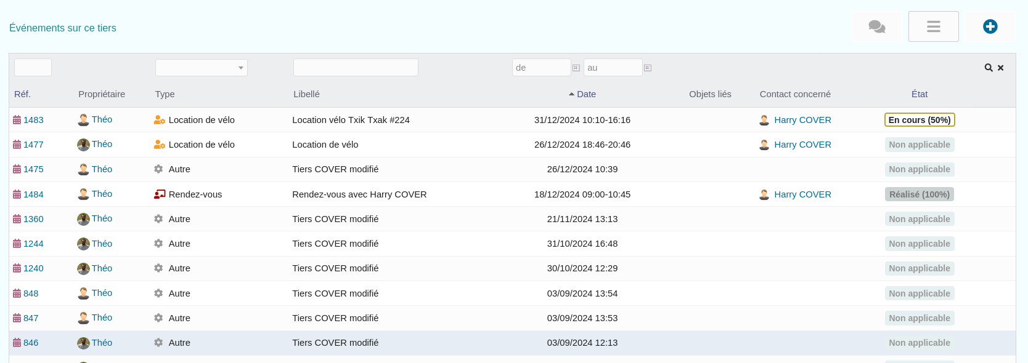Image resolution: width=1028 pixels, height=363 pixels.
Task: Focus the Libellé filter text field
Action: (356, 68)
